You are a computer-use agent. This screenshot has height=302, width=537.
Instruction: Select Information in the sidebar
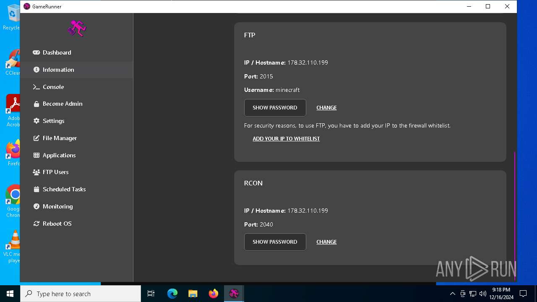pos(76,70)
